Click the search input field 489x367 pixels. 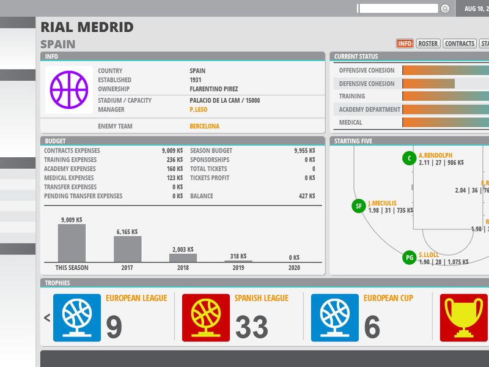pos(398,9)
